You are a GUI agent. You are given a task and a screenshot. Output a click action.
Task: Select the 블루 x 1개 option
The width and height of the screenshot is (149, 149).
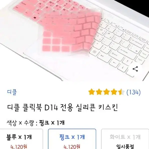pyautogui.click(x=22, y=139)
